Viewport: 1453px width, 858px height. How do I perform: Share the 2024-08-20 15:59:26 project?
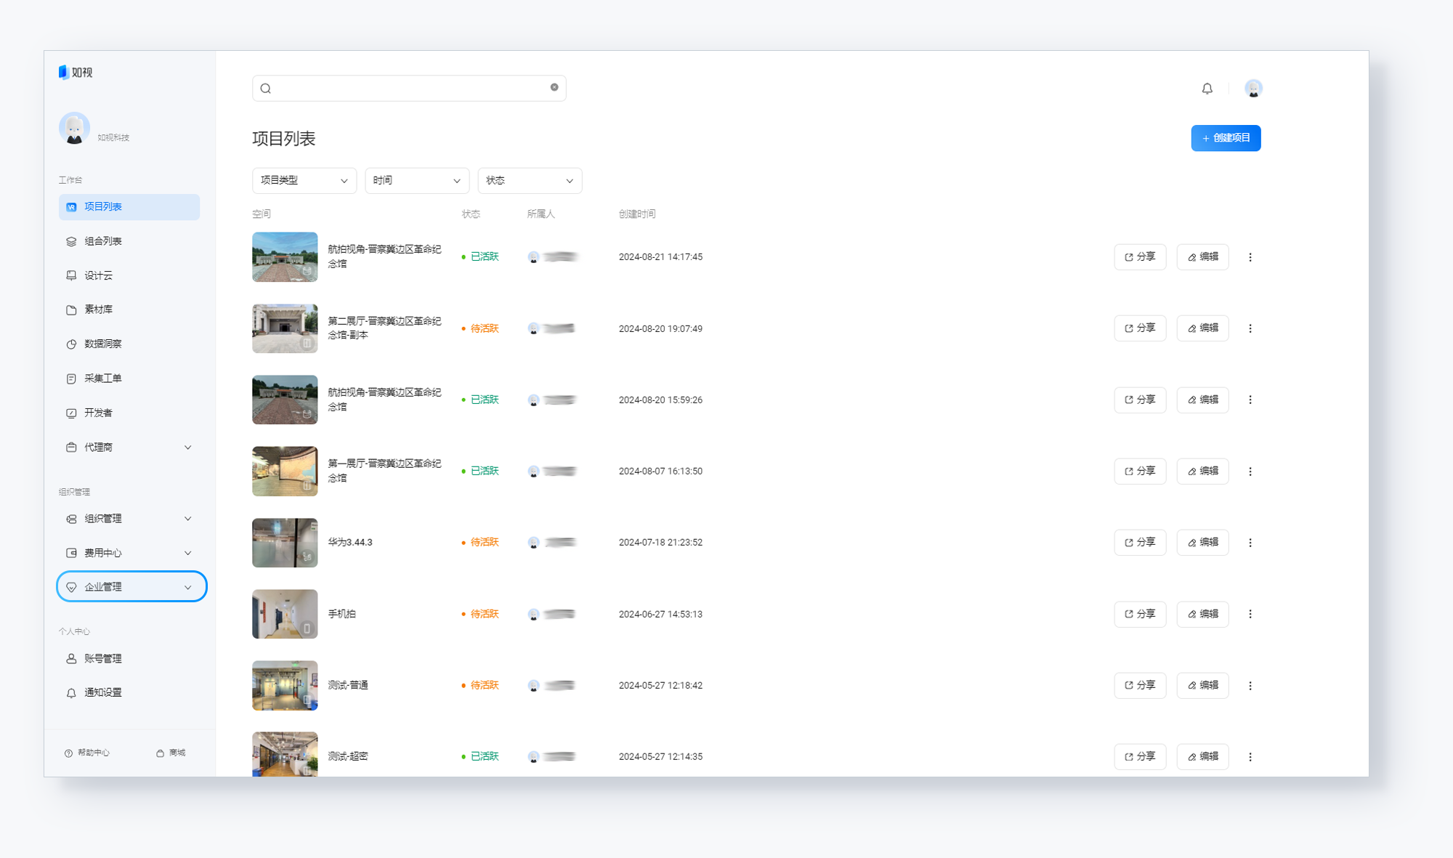click(x=1140, y=400)
